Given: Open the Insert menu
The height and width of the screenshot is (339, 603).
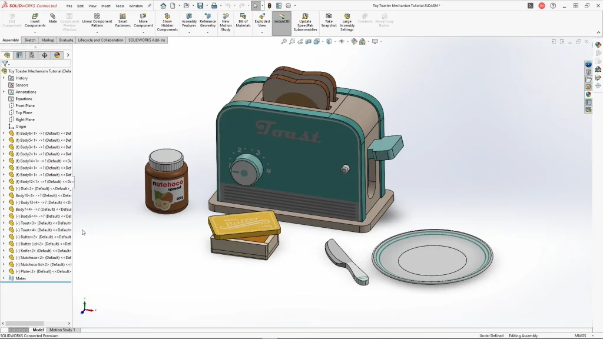Looking at the screenshot, I should click(106, 6).
